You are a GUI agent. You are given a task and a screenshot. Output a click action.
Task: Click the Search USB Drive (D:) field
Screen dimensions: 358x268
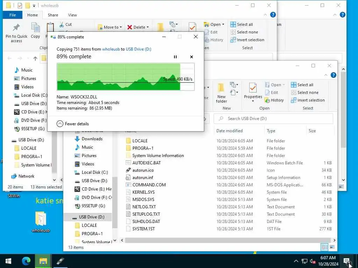click(x=273, y=119)
